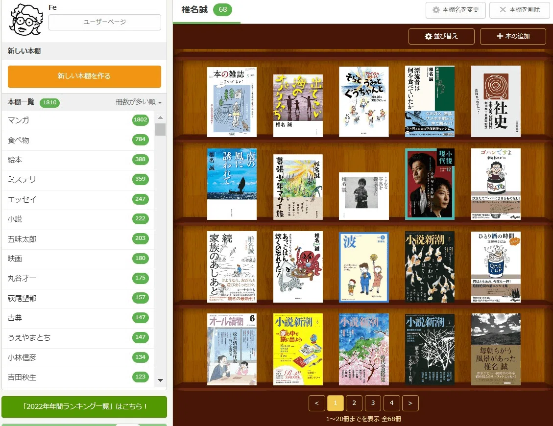Go to page 2
The image size is (553, 426).
[354, 403]
